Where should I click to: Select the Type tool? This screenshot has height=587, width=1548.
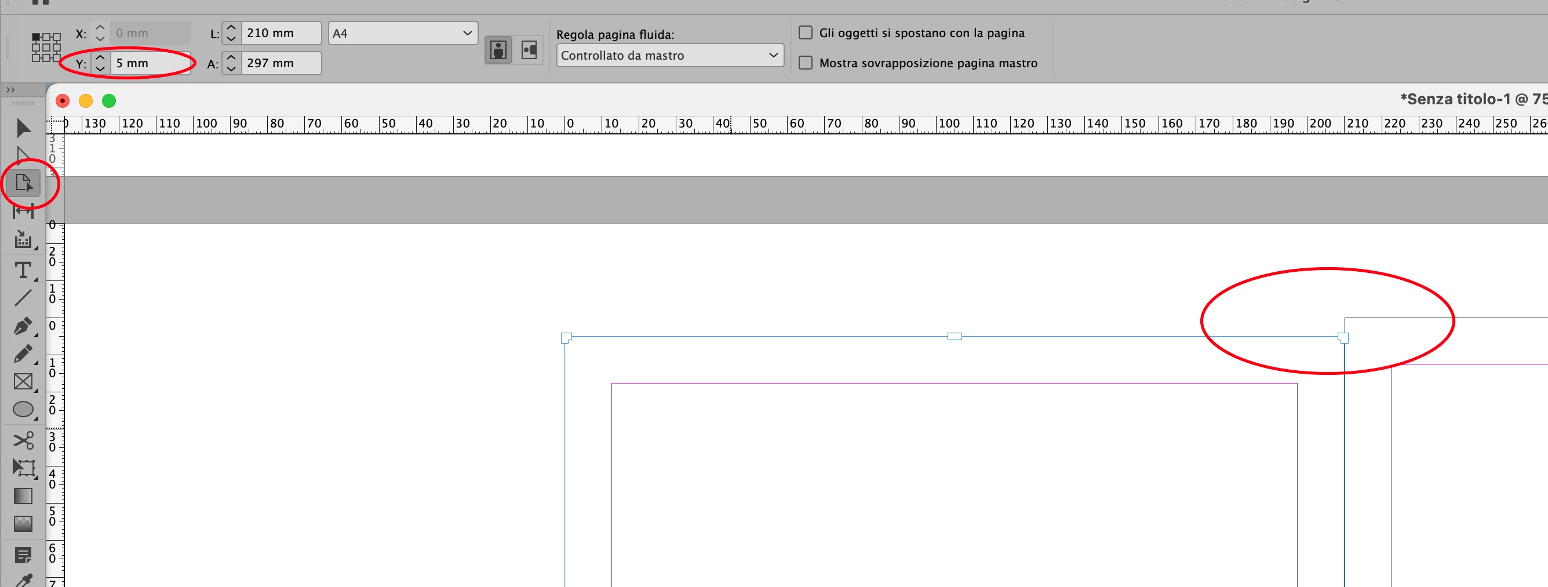[x=23, y=271]
